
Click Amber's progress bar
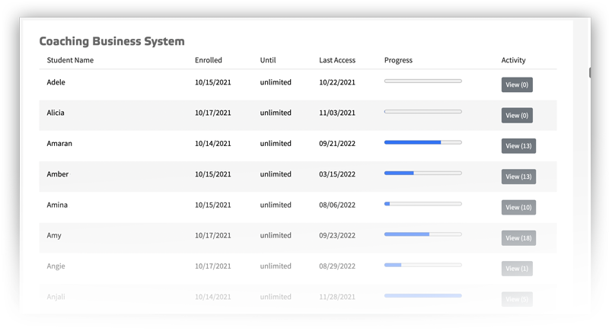click(422, 173)
